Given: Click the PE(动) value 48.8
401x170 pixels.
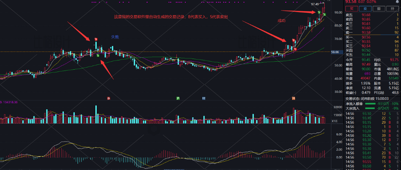Looking at the screenshot, I should (395, 92).
